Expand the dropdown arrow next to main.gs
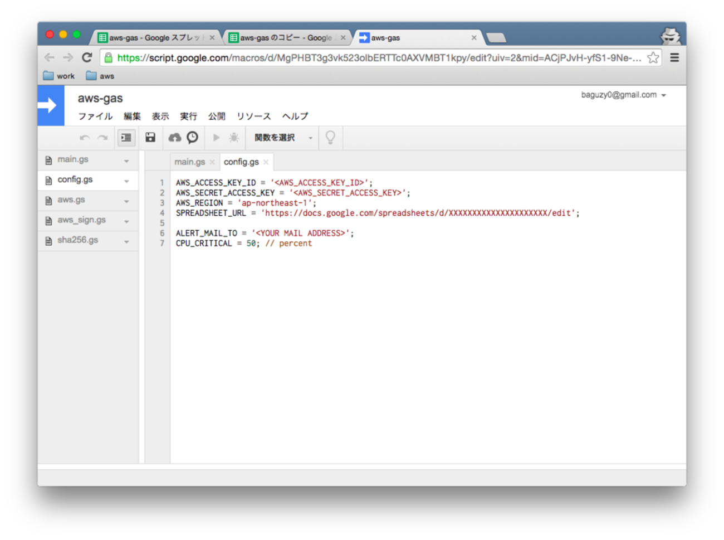Viewport: 724px width, 540px height. tap(127, 161)
